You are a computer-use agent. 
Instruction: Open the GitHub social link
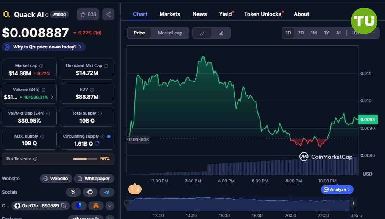coord(90,192)
